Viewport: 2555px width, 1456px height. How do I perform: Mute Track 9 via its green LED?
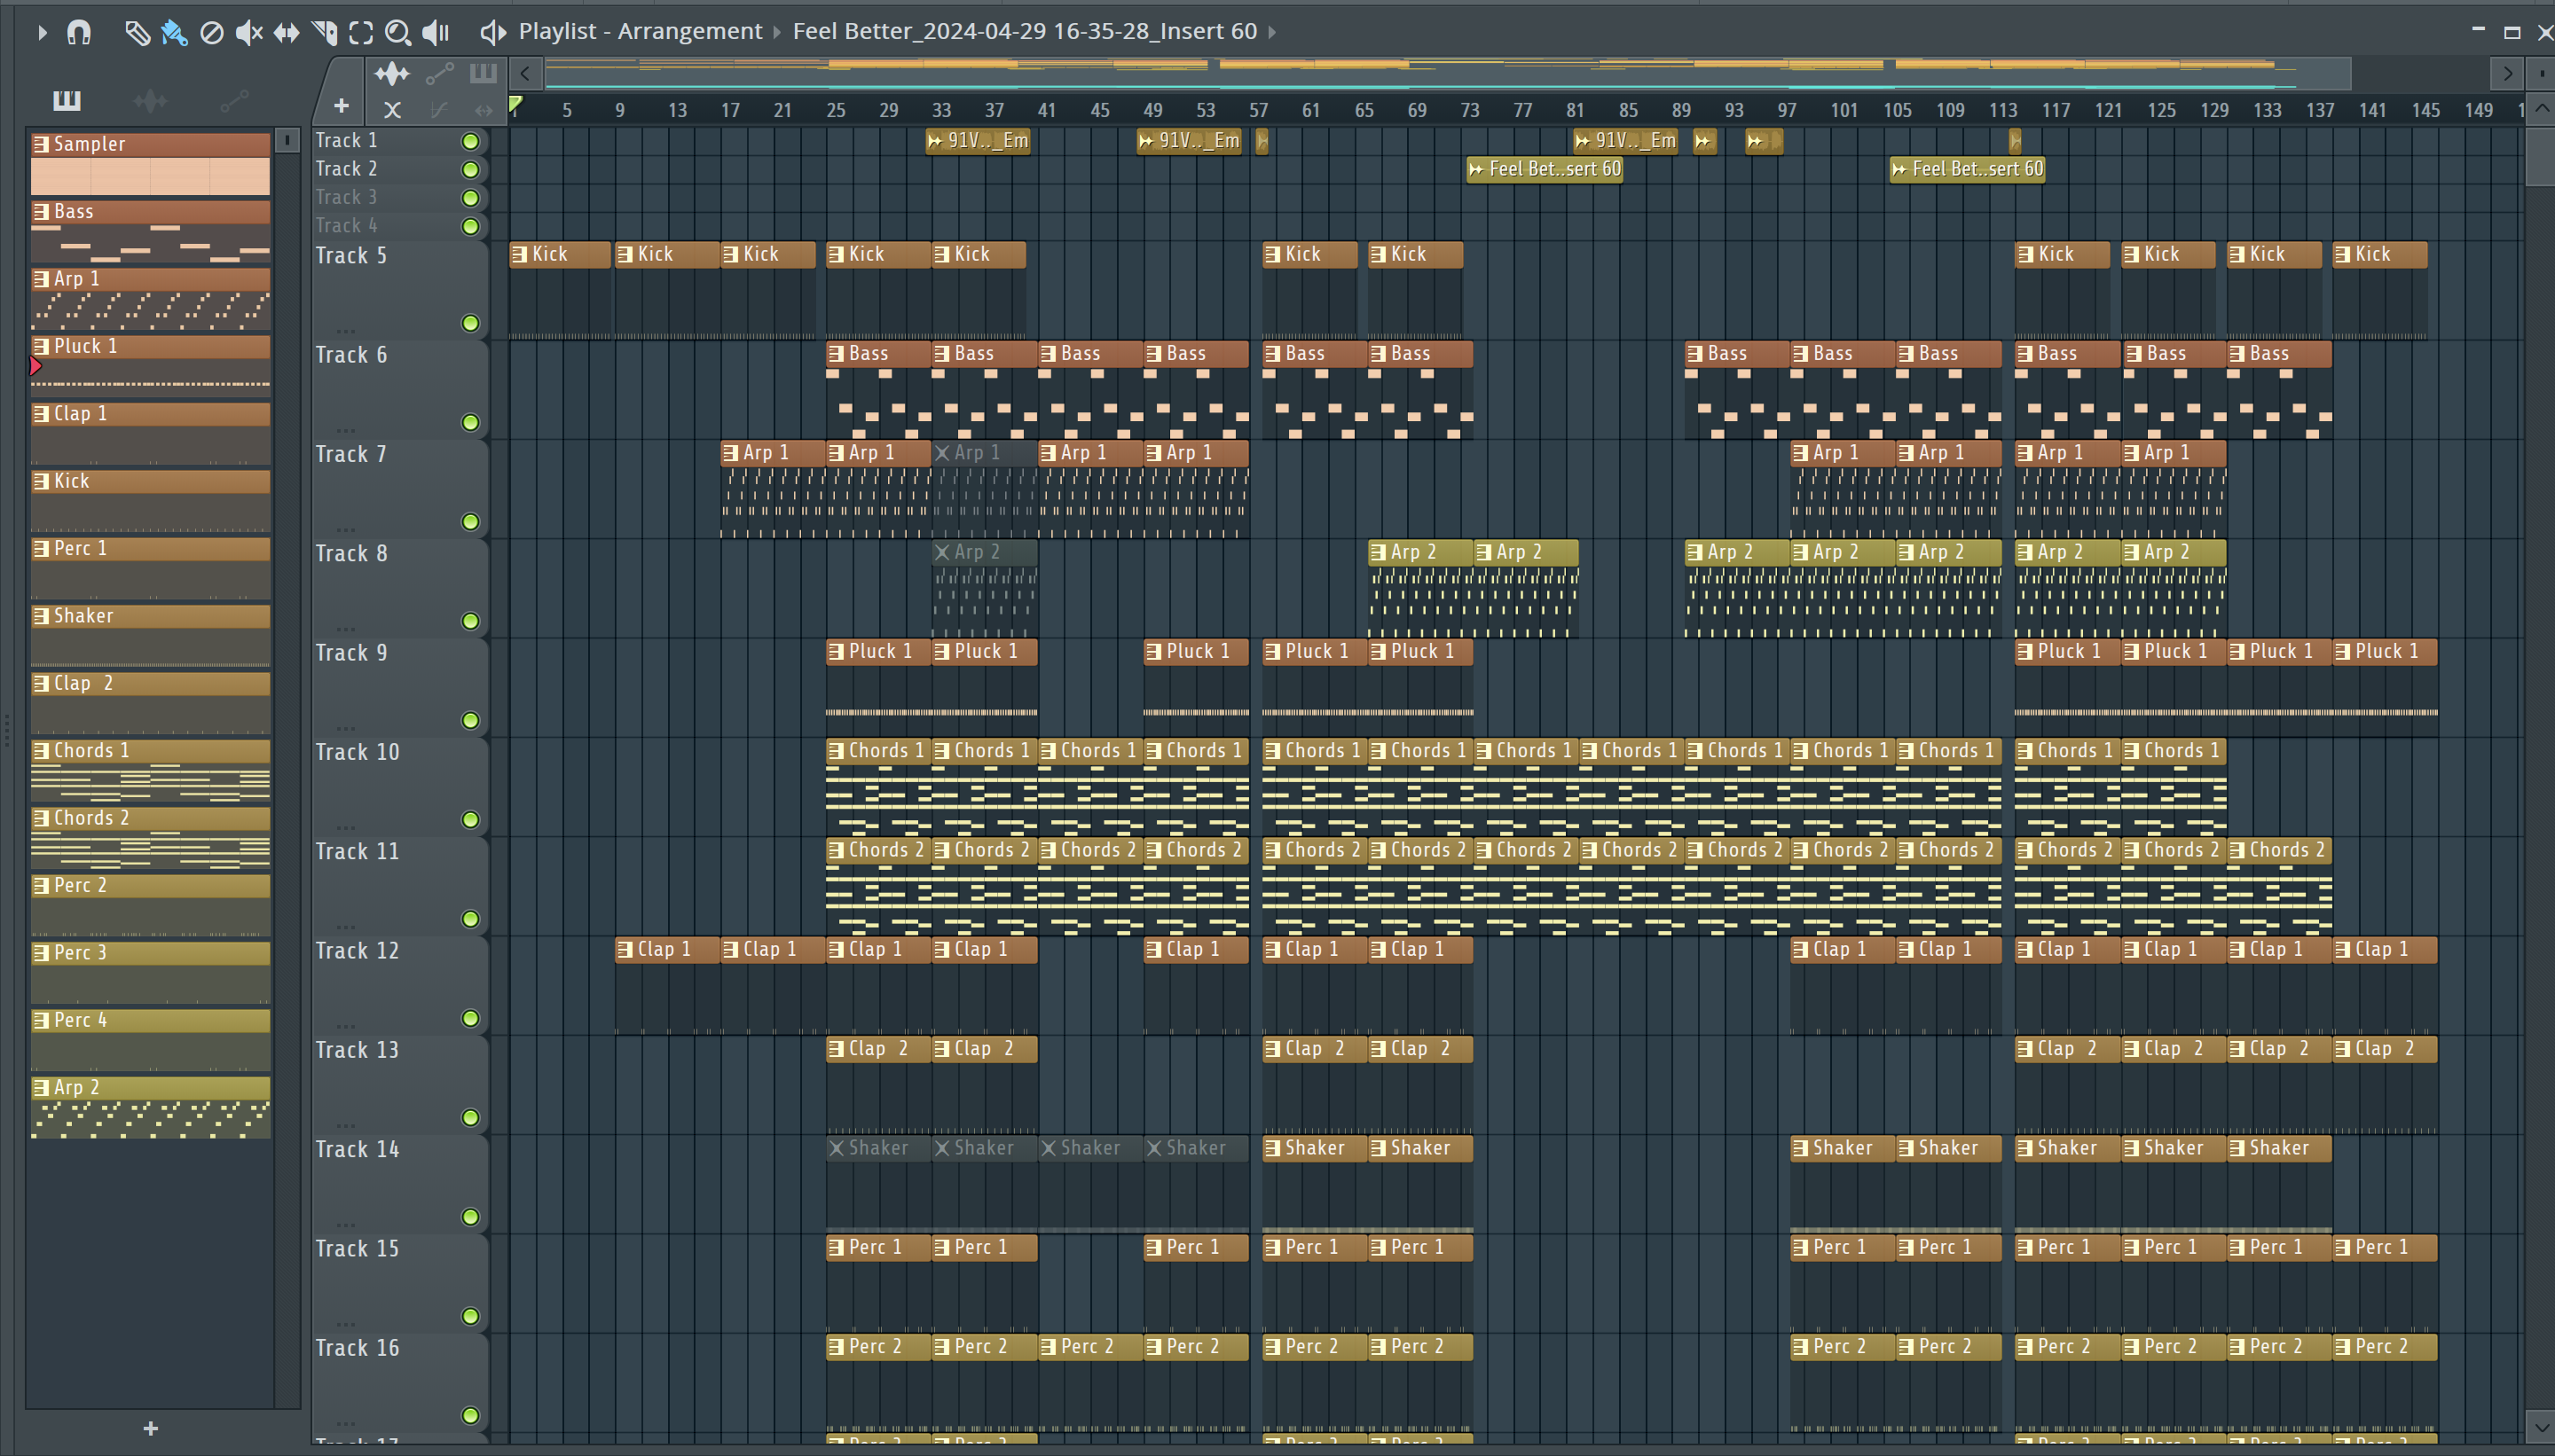pos(470,720)
